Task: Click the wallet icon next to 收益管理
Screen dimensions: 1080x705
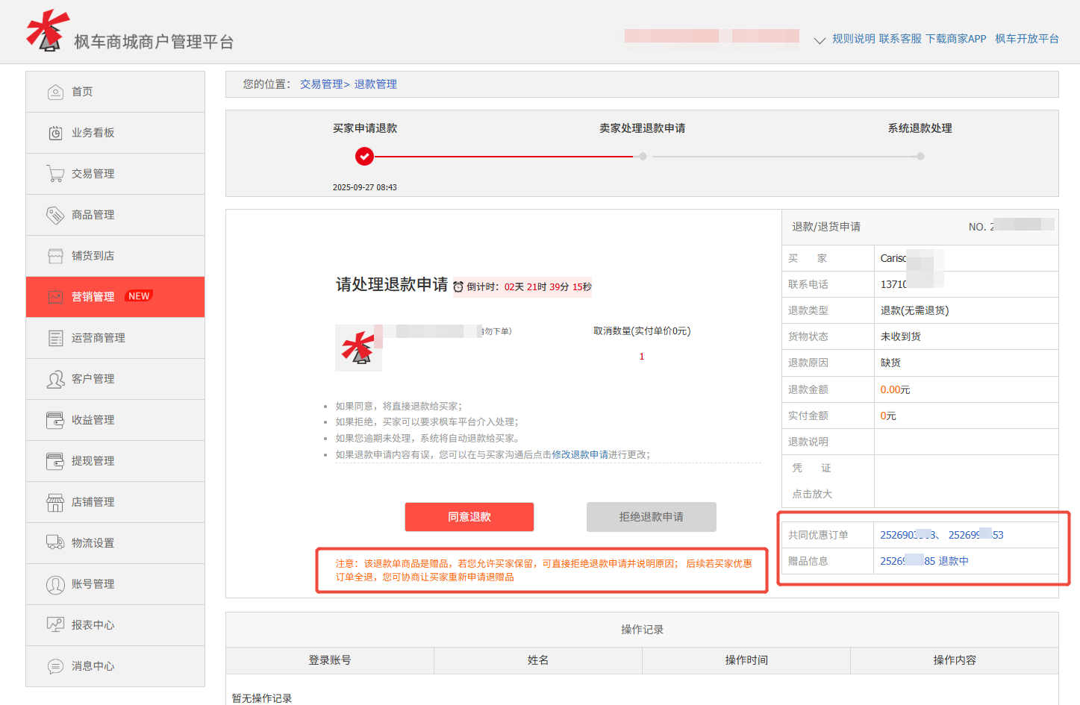Action: [x=56, y=419]
